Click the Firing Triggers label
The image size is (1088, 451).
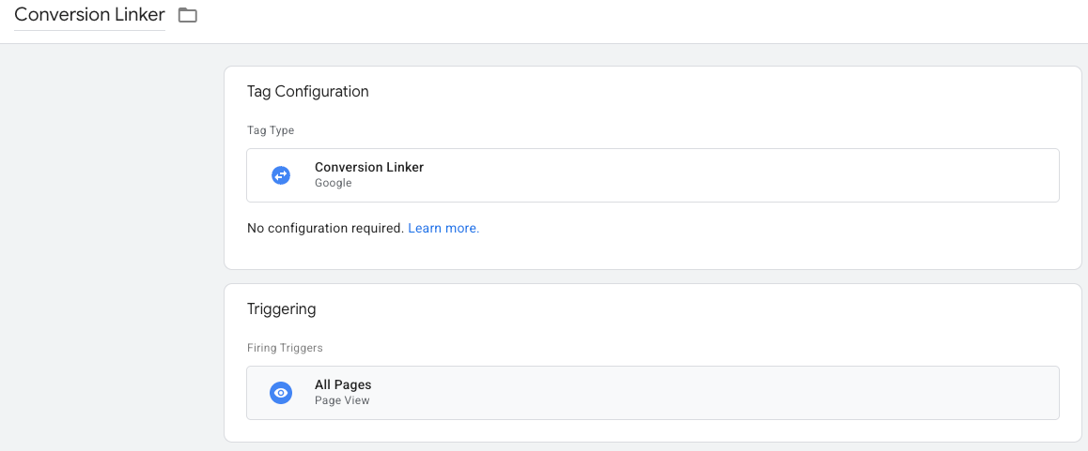pos(285,348)
